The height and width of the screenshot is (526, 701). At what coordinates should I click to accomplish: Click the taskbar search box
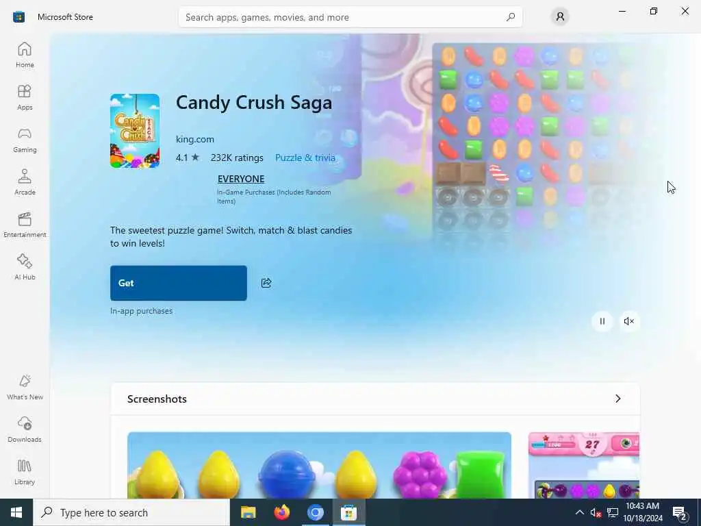point(131,512)
